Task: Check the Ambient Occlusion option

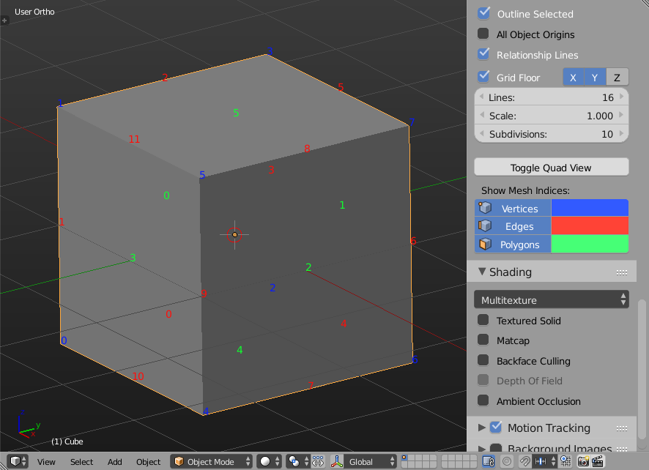Action: (x=483, y=400)
